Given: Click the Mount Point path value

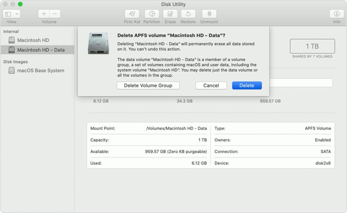Looking at the screenshot, I should tap(176, 128).
